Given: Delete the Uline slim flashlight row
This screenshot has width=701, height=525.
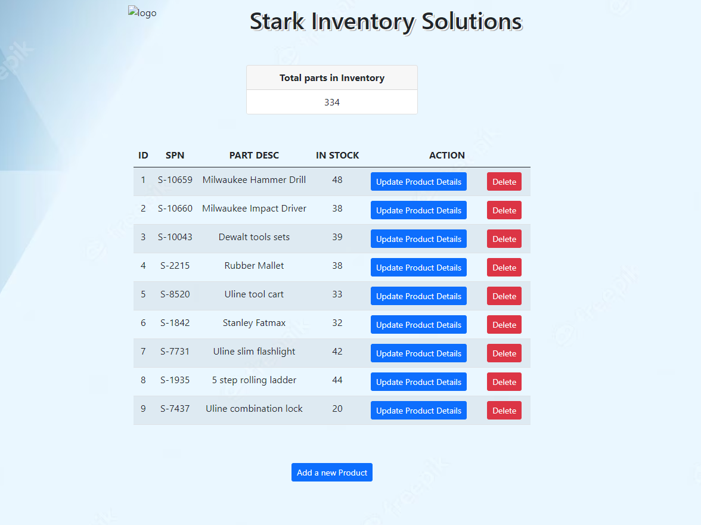Looking at the screenshot, I should 504,353.
